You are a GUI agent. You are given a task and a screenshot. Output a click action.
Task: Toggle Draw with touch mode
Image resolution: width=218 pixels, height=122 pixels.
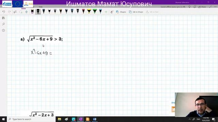(x=112, y=12)
